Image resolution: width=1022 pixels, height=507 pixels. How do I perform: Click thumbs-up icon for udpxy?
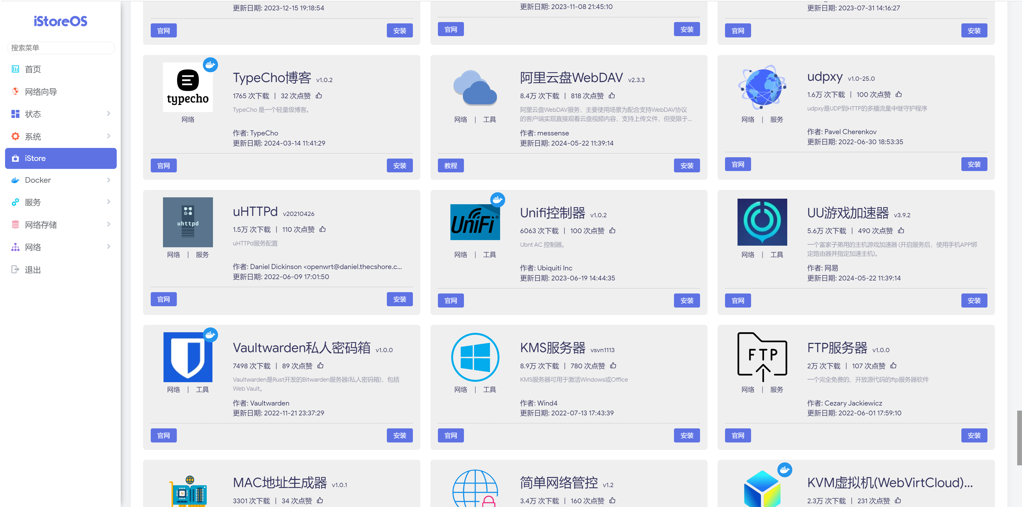[x=899, y=94]
